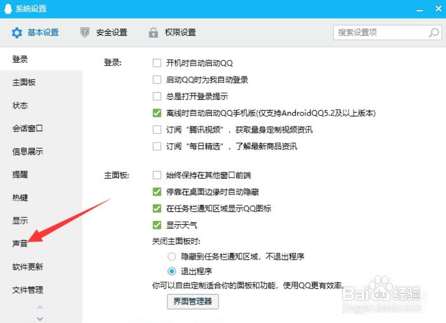
Task: Enable 启动QQ时为我自动登录
Action: tap(157, 79)
